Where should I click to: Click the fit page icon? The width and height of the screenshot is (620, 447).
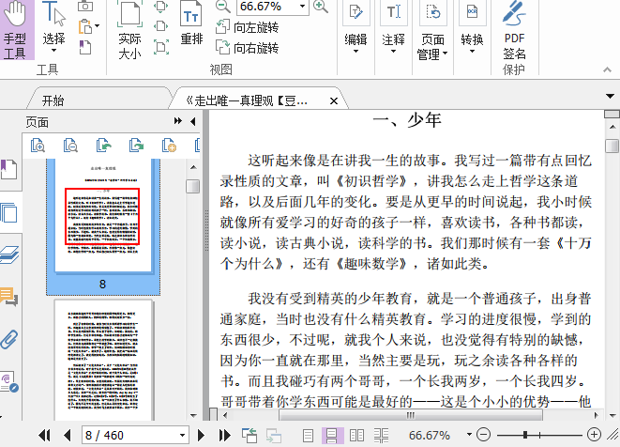[x=161, y=6]
